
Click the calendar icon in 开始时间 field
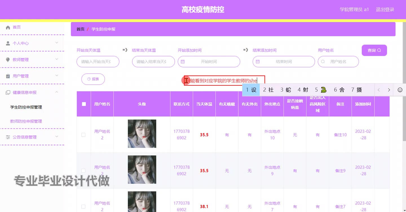click(183, 61)
